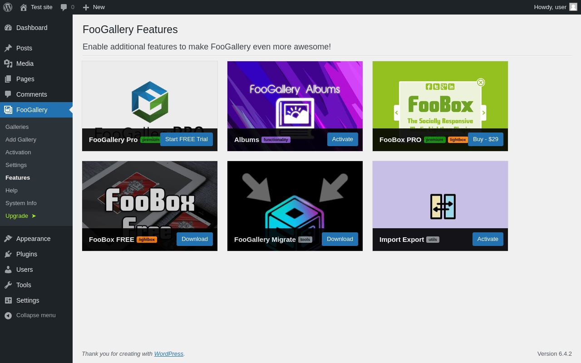Click the FooGallery icon in sidebar

point(8,110)
